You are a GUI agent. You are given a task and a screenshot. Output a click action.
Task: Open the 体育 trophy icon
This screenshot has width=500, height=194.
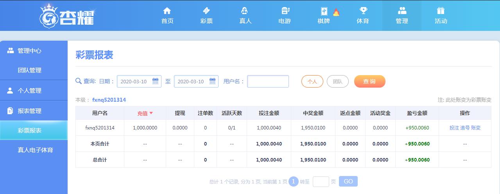pyautogui.click(x=363, y=11)
